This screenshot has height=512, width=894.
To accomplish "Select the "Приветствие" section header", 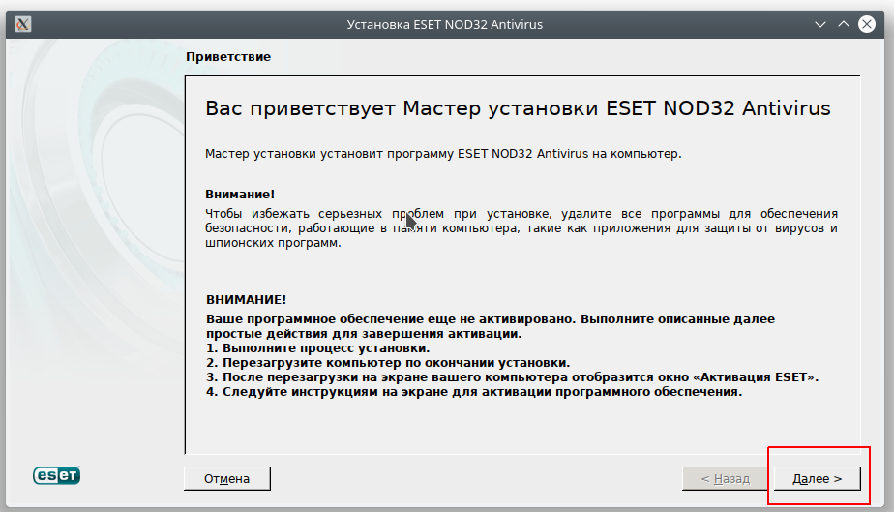I will pyautogui.click(x=228, y=57).
